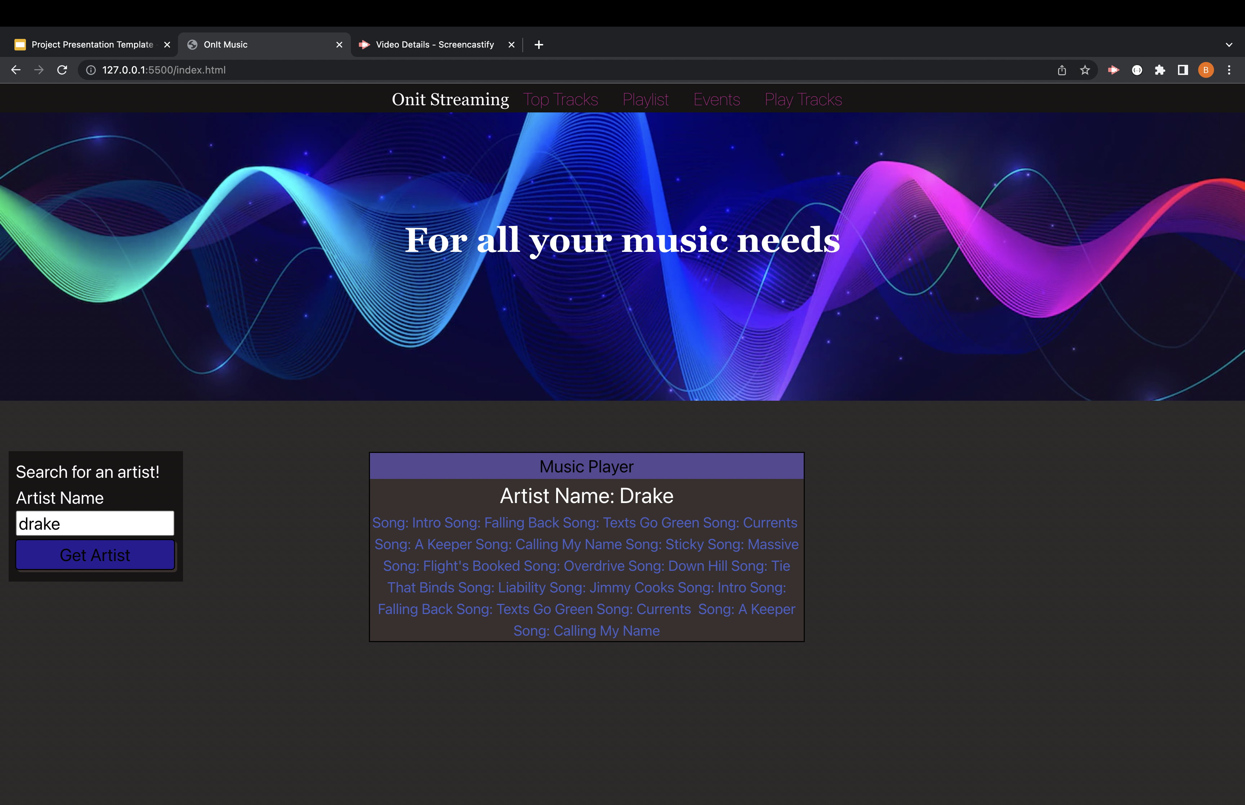Click the Screencastify extension icon
Image resolution: width=1245 pixels, height=805 pixels.
[1114, 70]
